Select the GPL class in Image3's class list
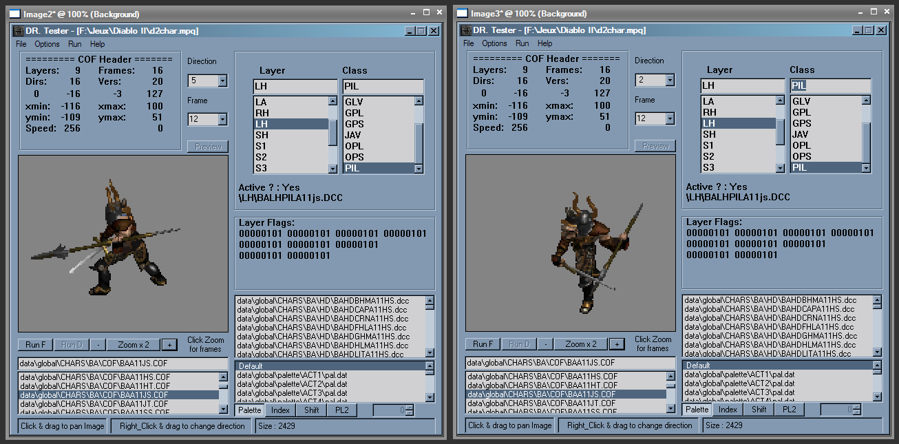 pyautogui.click(x=826, y=112)
